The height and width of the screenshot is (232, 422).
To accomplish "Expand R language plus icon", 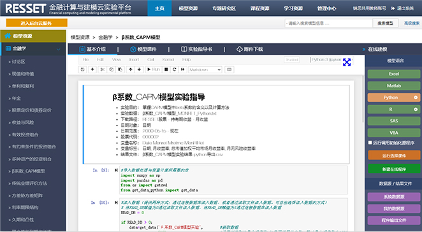I will point(416,109).
